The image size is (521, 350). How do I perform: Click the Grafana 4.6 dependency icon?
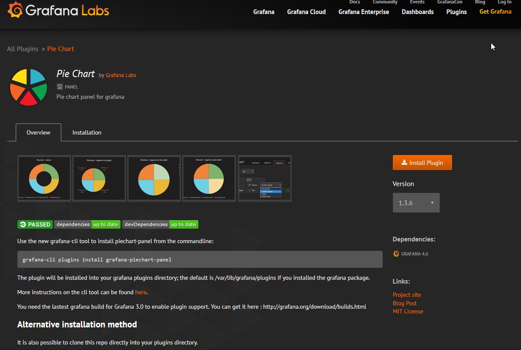(x=396, y=254)
